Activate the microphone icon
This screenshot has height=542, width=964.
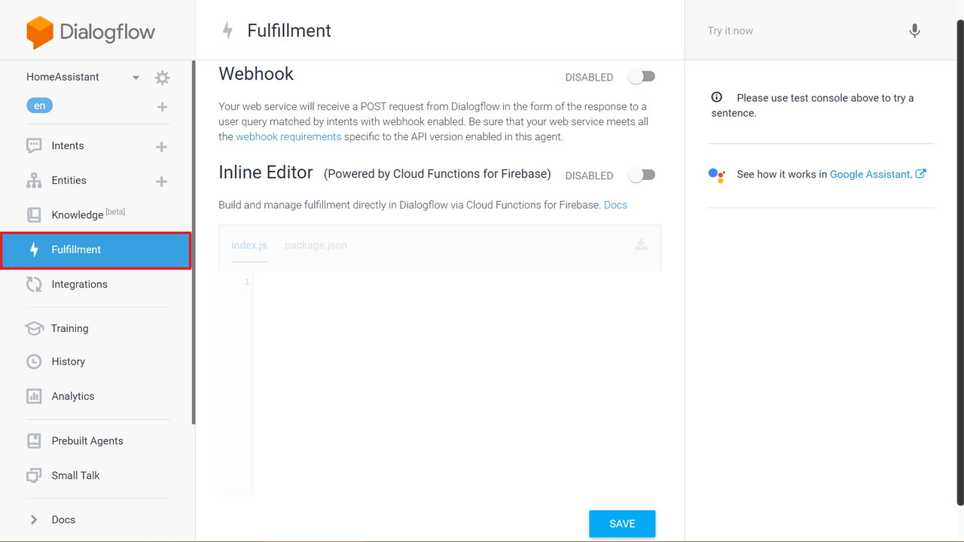click(x=914, y=31)
